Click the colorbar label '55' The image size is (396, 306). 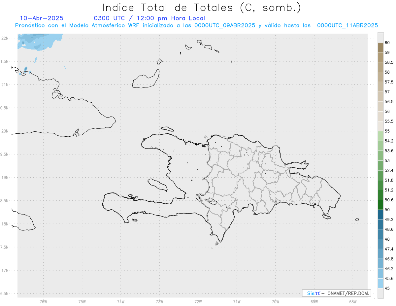click(387, 131)
